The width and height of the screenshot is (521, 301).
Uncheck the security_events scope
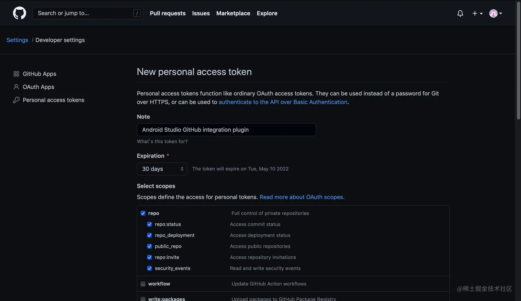150,269
